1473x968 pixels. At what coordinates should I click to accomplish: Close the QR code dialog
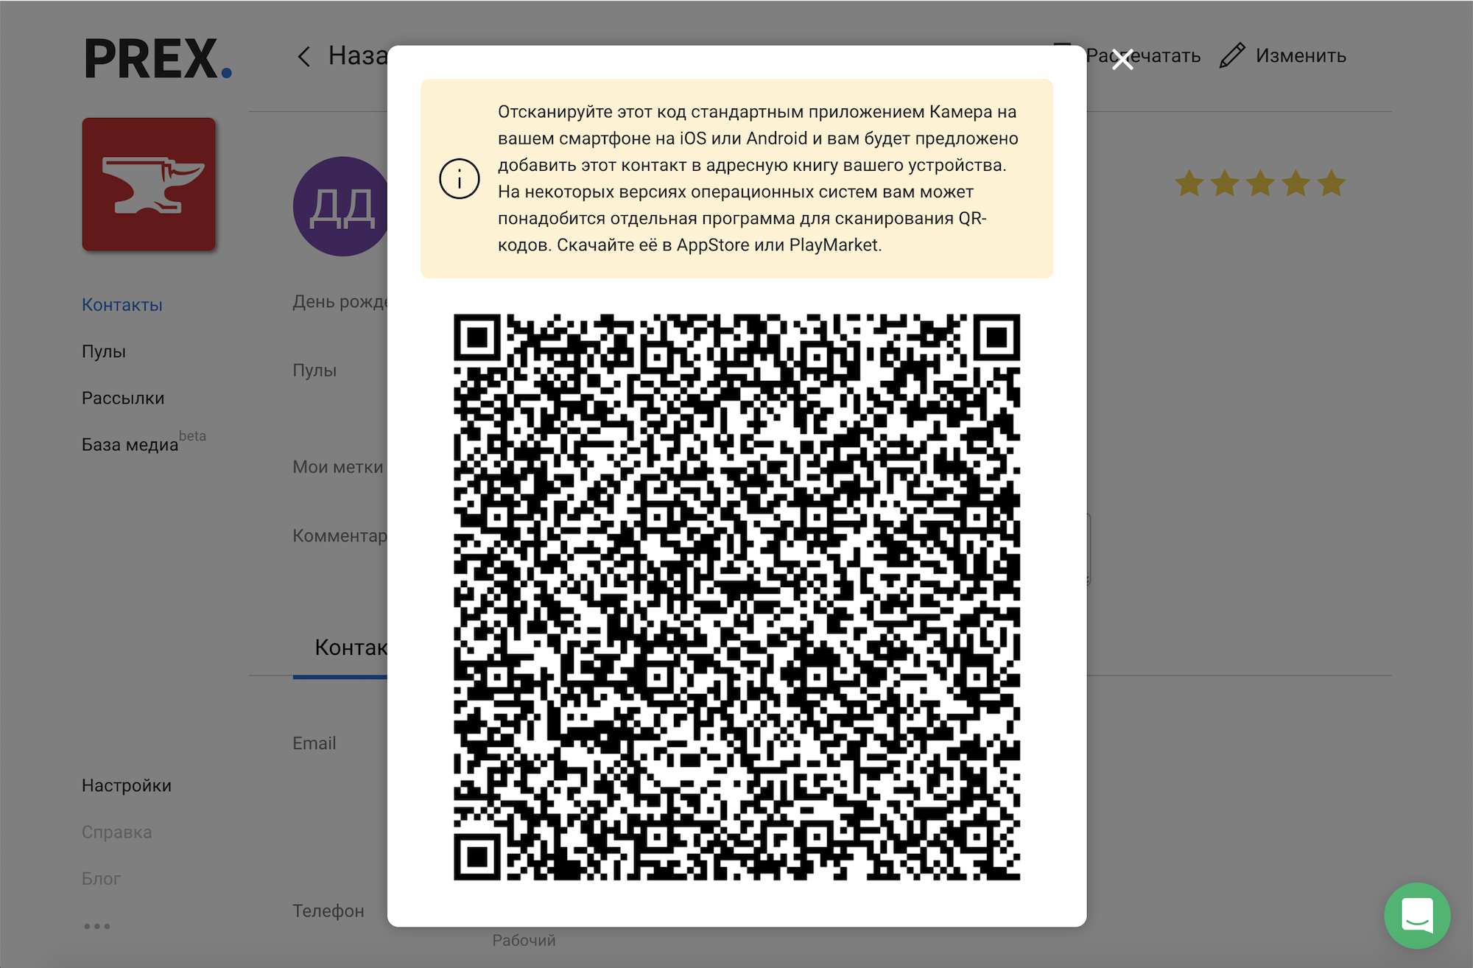(x=1122, y=60)
